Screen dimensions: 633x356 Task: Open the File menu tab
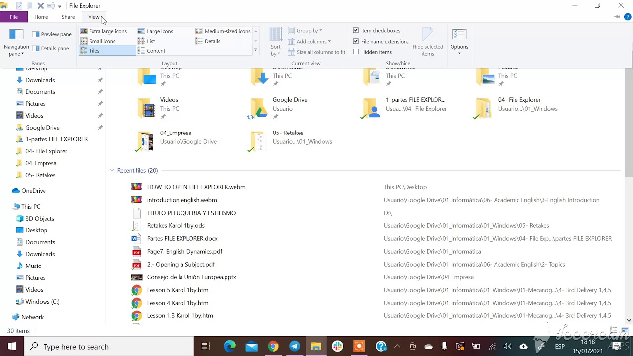[14, 17]
